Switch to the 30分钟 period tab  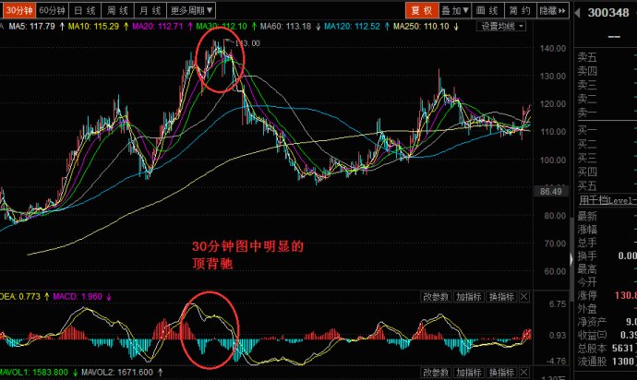point(18,10)
